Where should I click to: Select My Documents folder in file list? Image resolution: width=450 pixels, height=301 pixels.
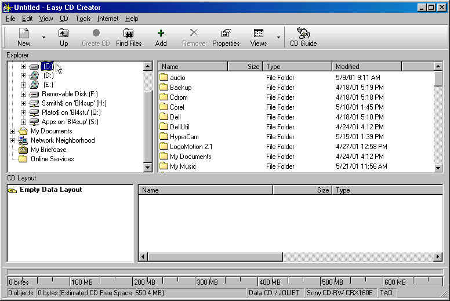pos(186,157)
